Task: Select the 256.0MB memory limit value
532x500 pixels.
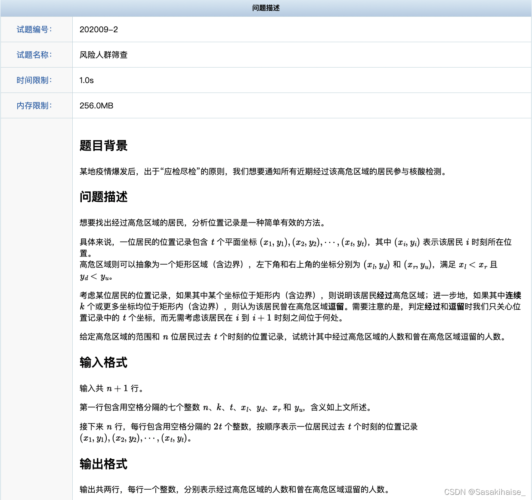Action: tap(96, 105)
